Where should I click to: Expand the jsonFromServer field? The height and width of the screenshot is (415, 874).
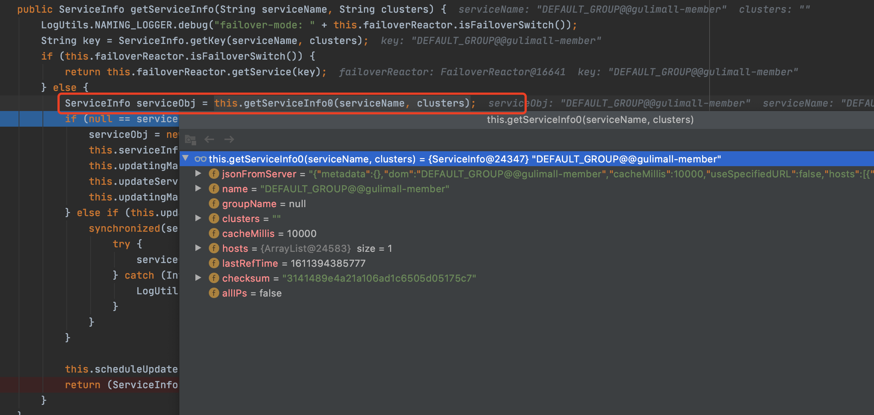[198, 174]
